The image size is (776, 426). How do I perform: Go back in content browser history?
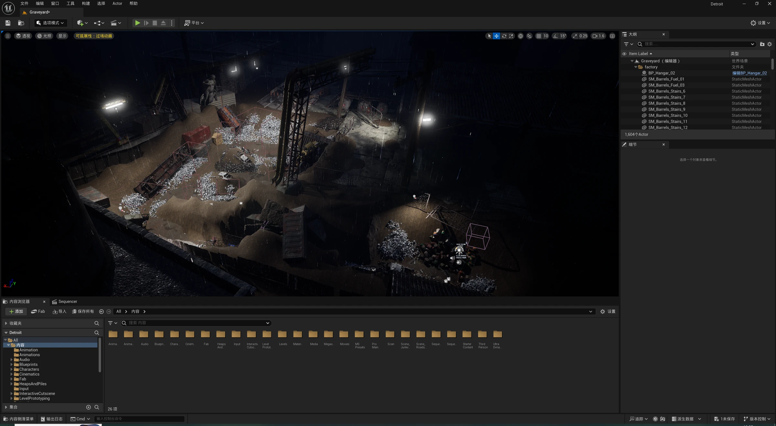tap(102, 311)
